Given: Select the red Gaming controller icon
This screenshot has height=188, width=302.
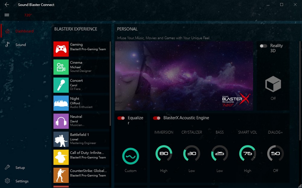Looking at the screenshot, I should pos(61,49).
